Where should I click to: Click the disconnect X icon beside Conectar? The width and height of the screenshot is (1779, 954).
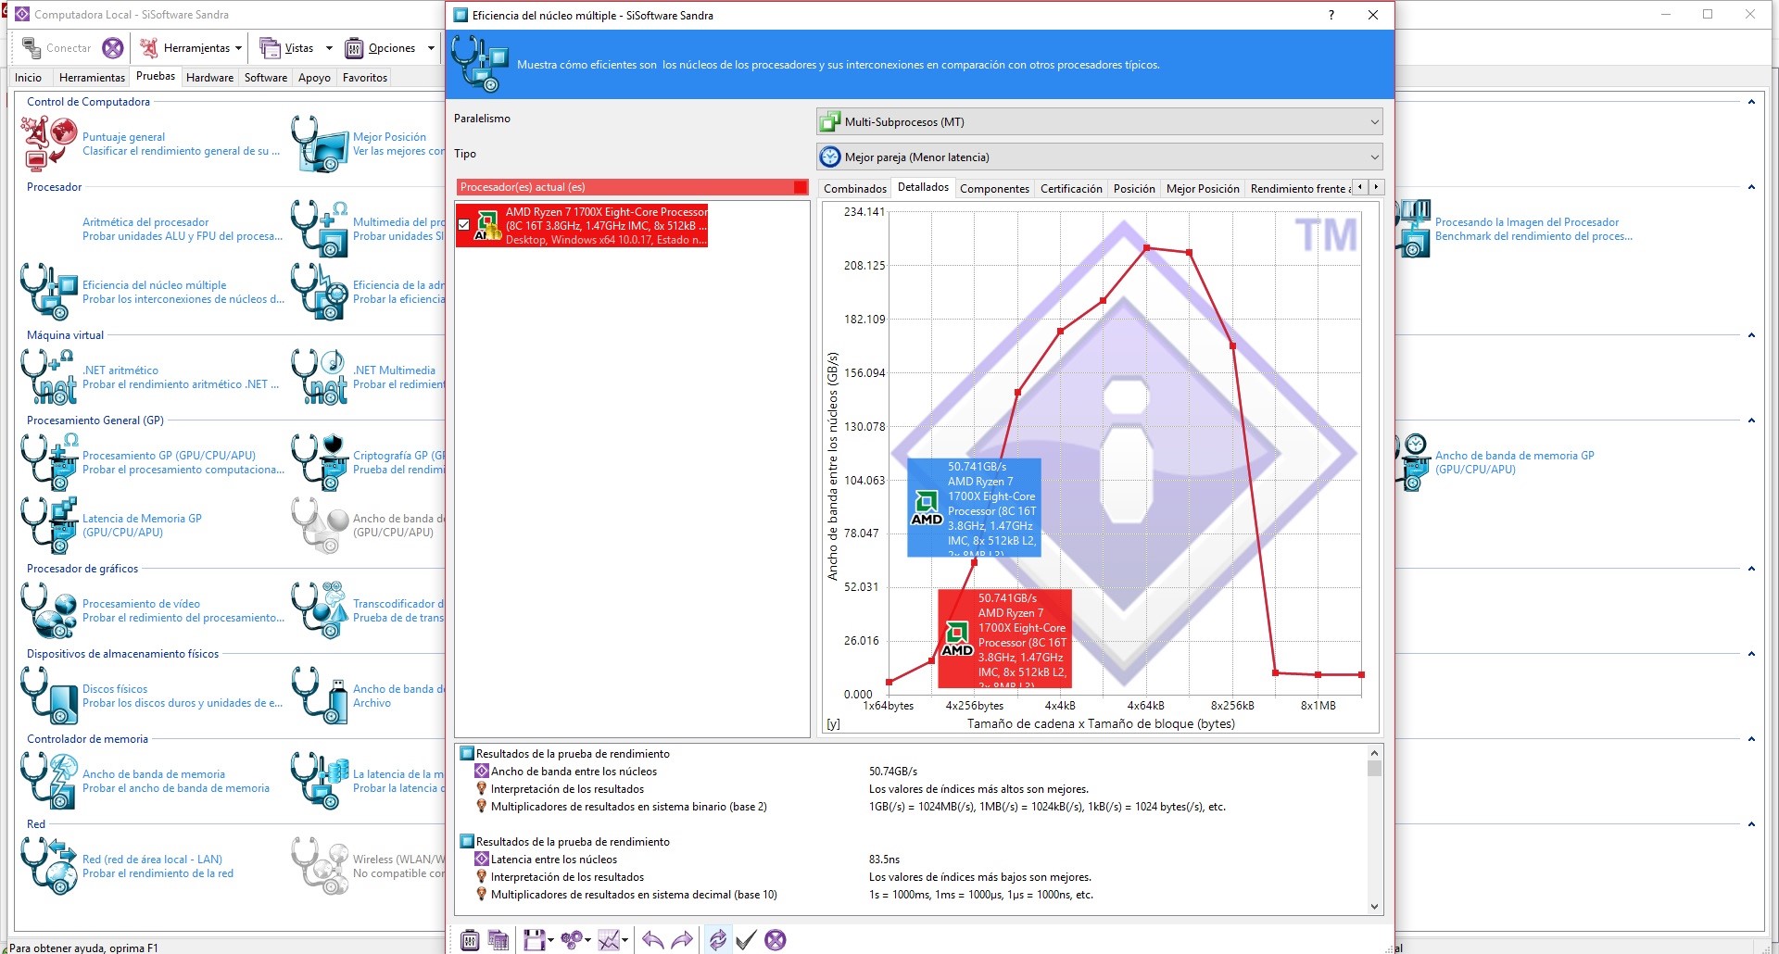click(x=113, y=48)
